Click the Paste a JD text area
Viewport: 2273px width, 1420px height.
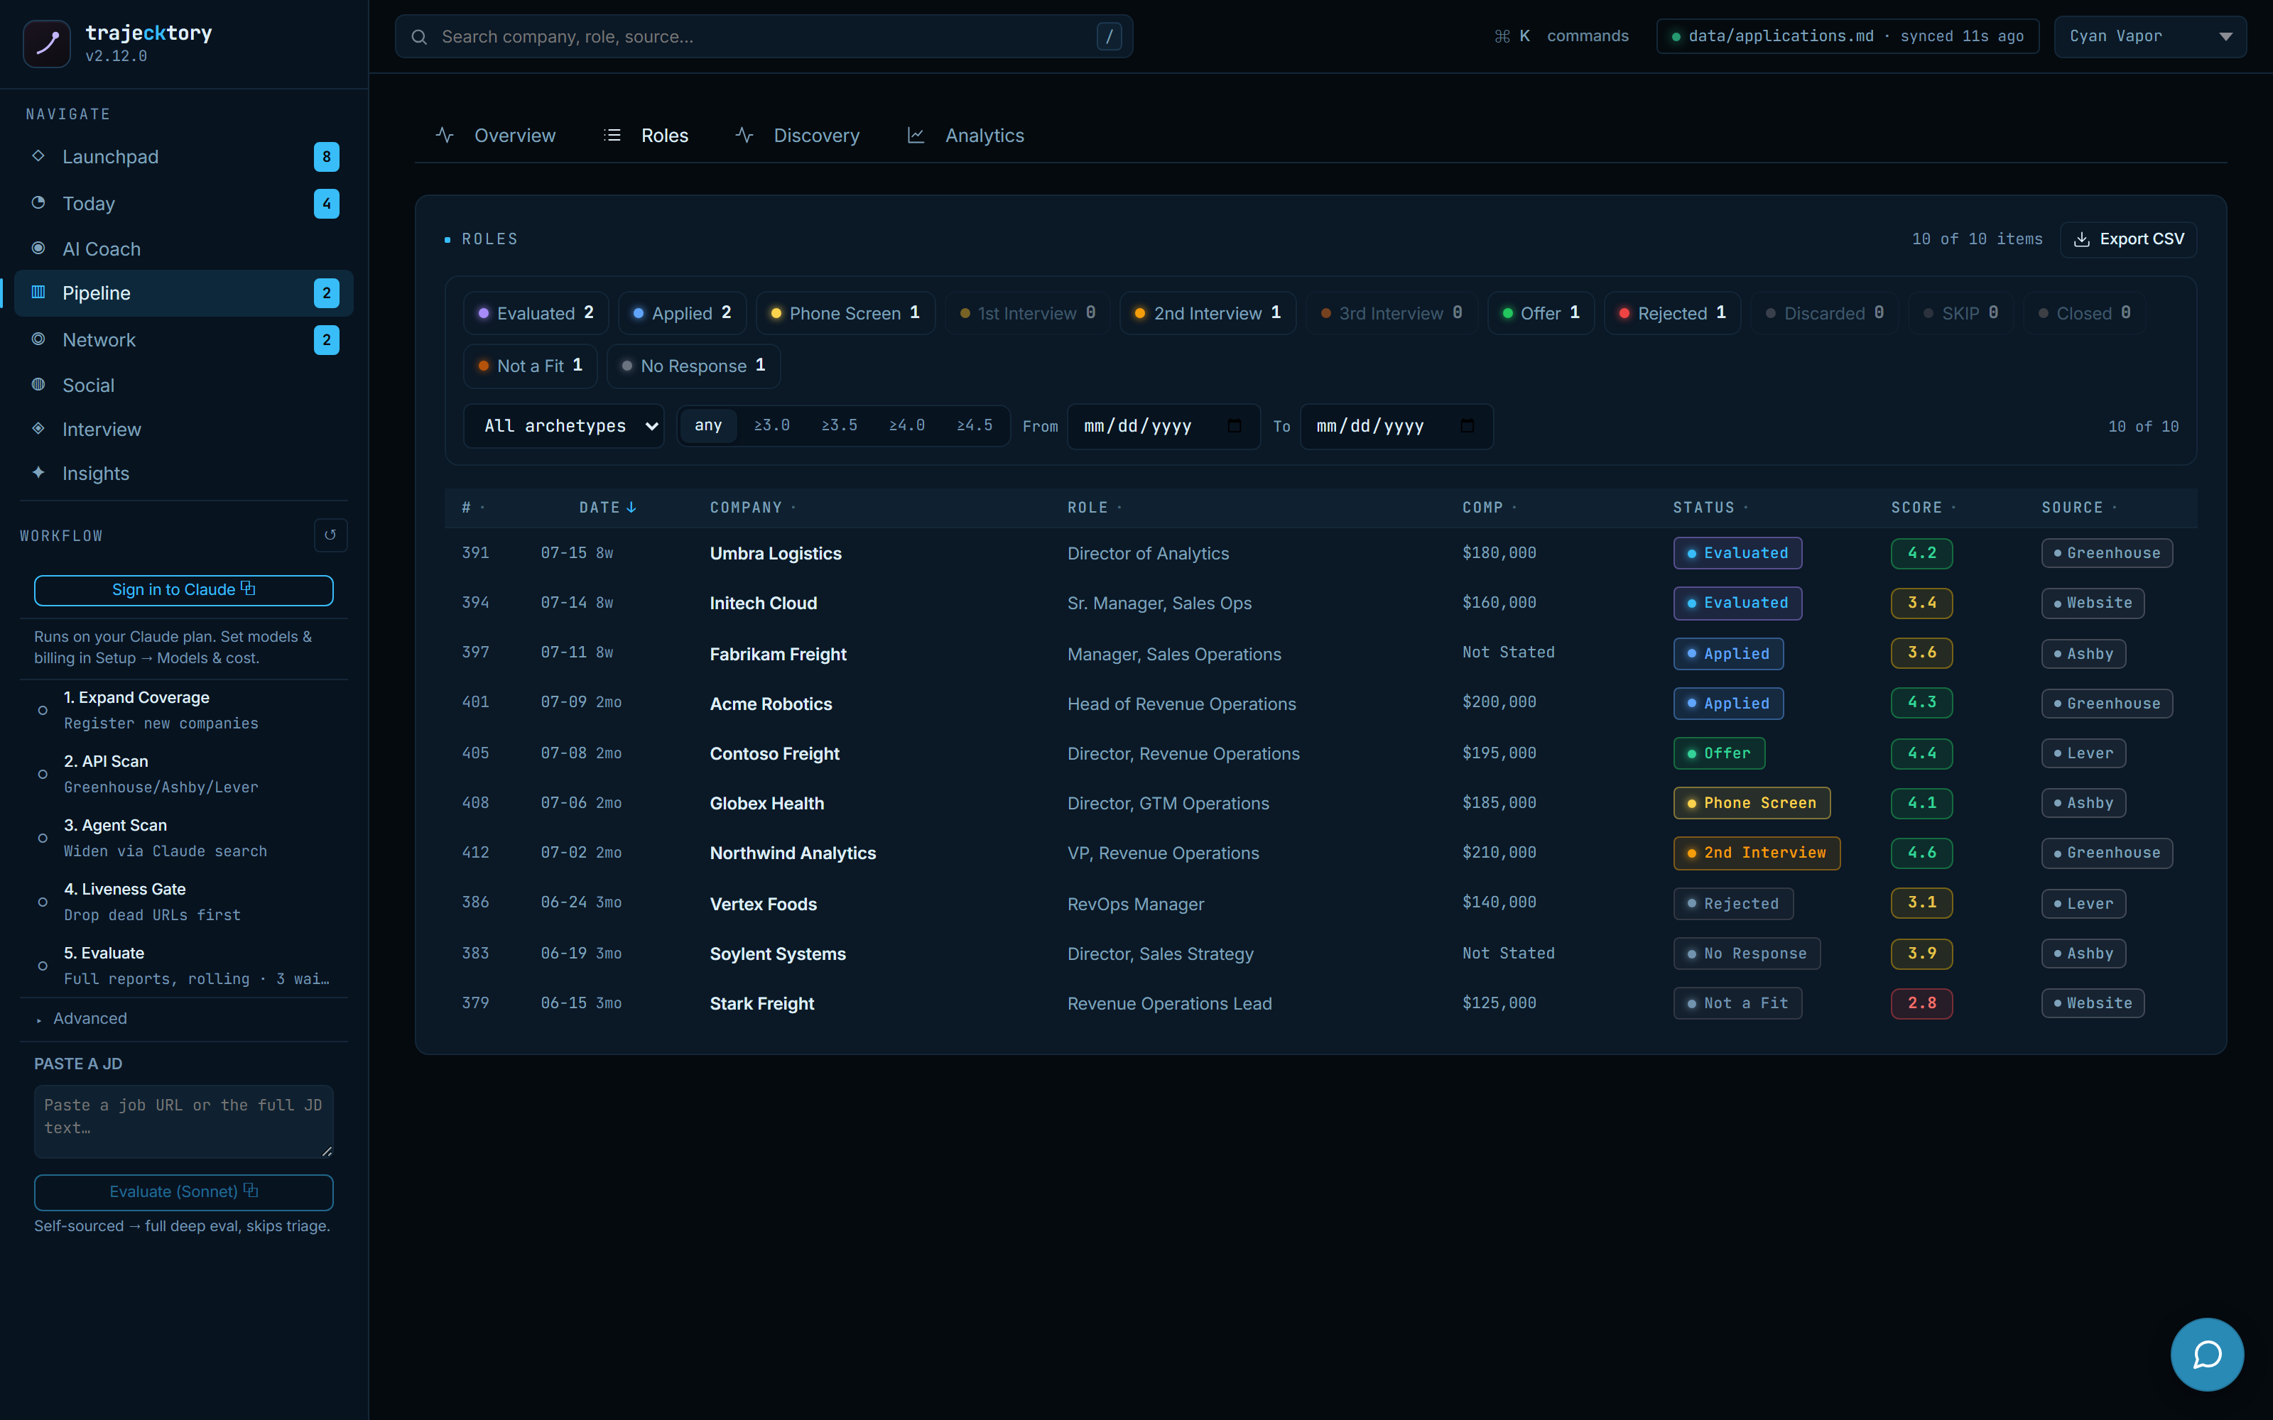point(183,1121)
